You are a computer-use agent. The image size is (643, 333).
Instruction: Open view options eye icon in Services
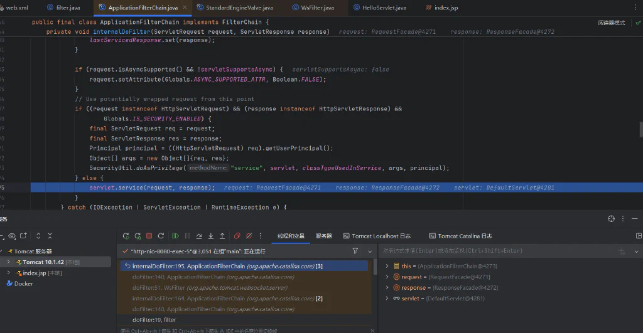click(12, 236)
